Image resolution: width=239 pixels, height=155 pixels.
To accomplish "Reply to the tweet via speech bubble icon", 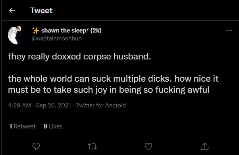I will click(x=36, y=146).
